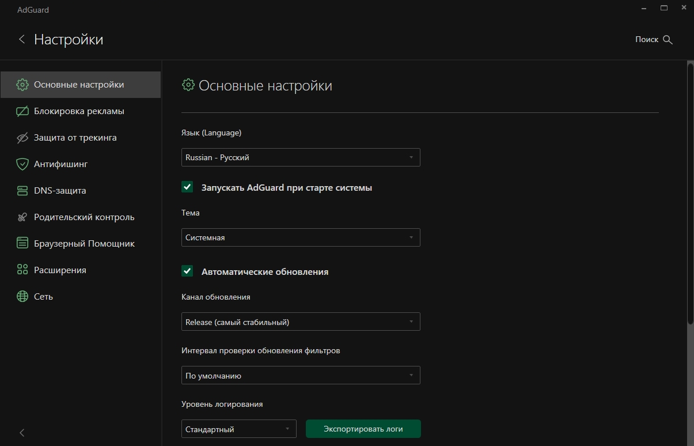Screen dimensions: 694x446
Task: Select Основные настройки in sidebar
Action: point(81,85)
